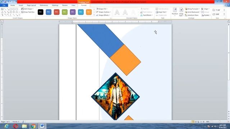Image resolution: width=230 pixels, height=129 pixels.
Task: Select the down arrow shape in gallery
Action: pos(14,12)
